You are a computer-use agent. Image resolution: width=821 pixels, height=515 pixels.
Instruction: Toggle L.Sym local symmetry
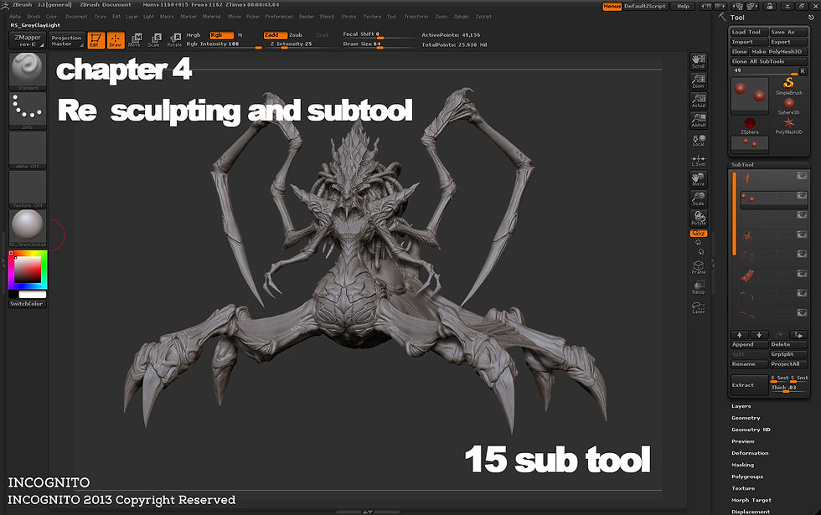coord(699,160)
